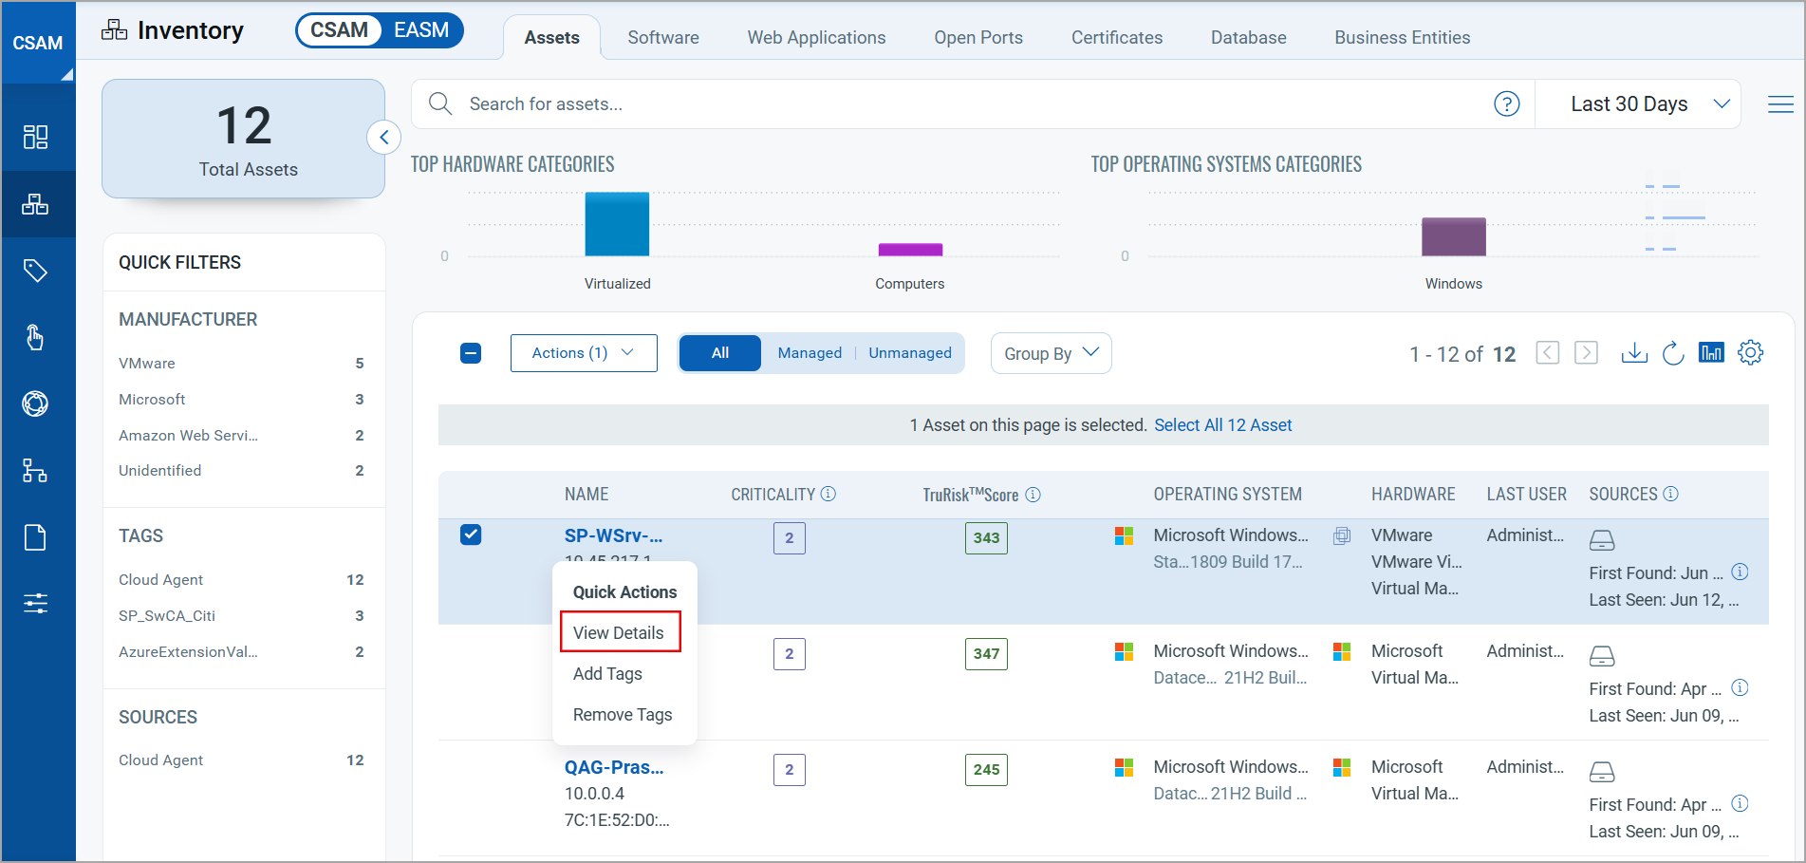Open the Business Entities tab
The image size is (1806, 863).
click(1403, 37)
